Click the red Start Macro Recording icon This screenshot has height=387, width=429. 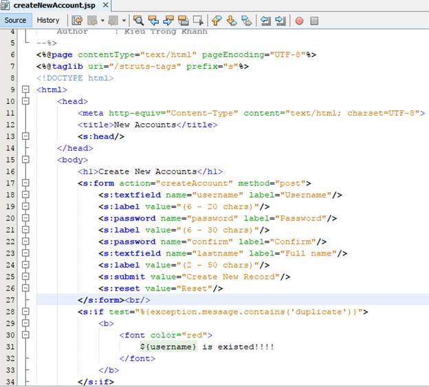click(299, 21)
